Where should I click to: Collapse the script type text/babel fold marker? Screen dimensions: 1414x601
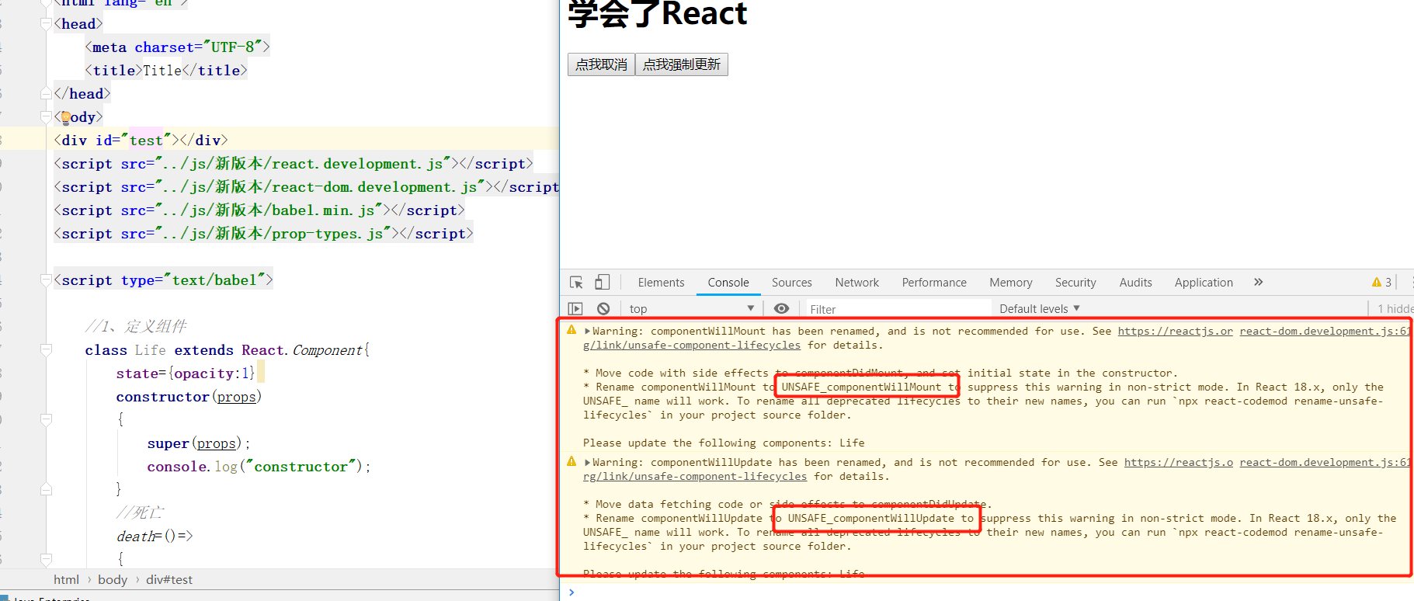point(47,280)
